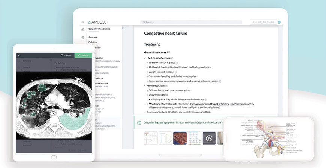Open the fourth algorithm chart thumbnail
This screenshot has width=326, height=168.
(194, 138)
